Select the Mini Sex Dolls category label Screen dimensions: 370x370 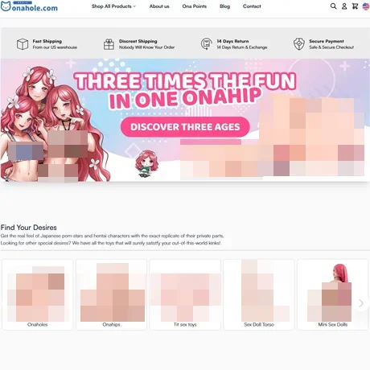click(333, 324)
